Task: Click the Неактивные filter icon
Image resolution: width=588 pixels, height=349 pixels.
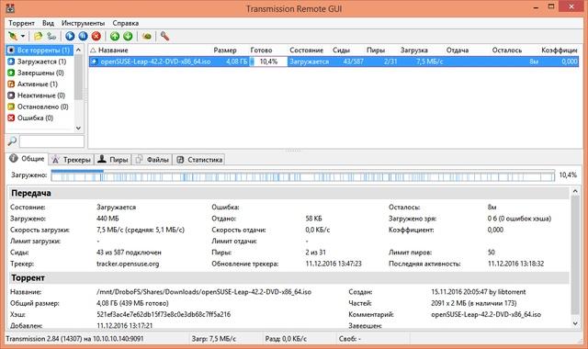Action: pyautogui.click(x=11, y=96)
